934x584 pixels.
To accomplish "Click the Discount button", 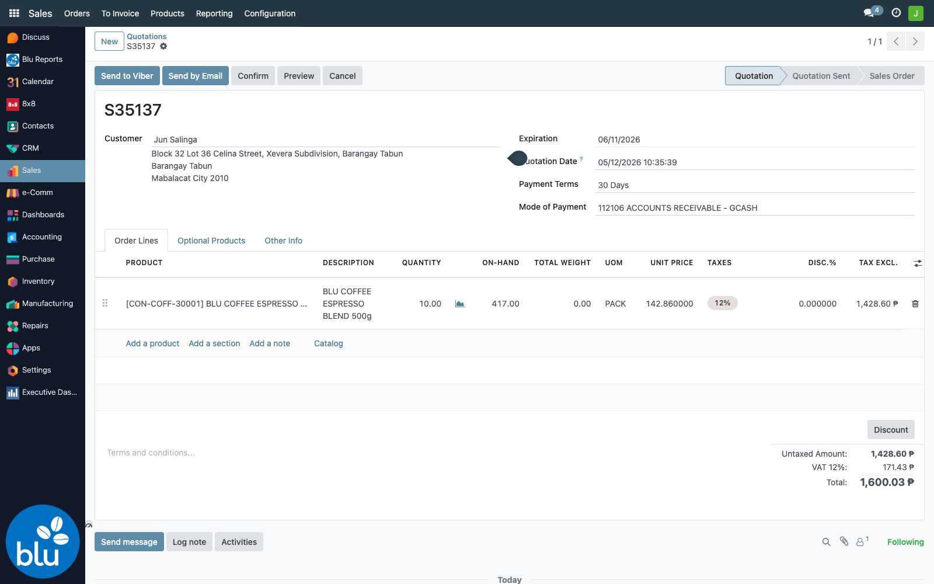I will coord(891,430).
